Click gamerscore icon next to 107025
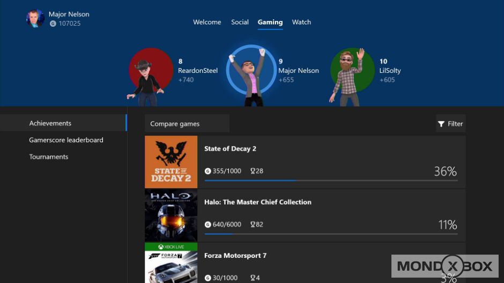Image resolution: width=504 pixels, height=283 pixels. (53, 24)
